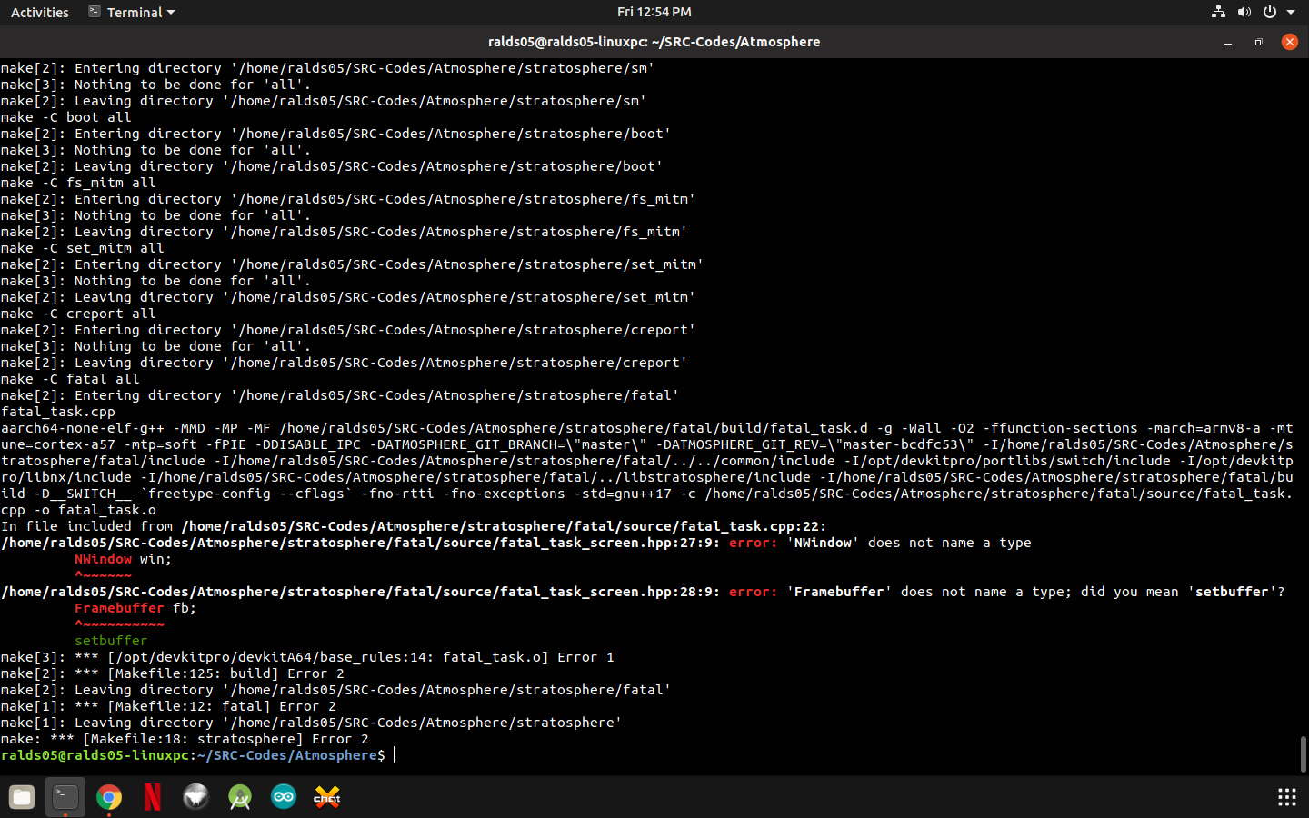Open the Arduino IDE from the dock

pos(283,797)
